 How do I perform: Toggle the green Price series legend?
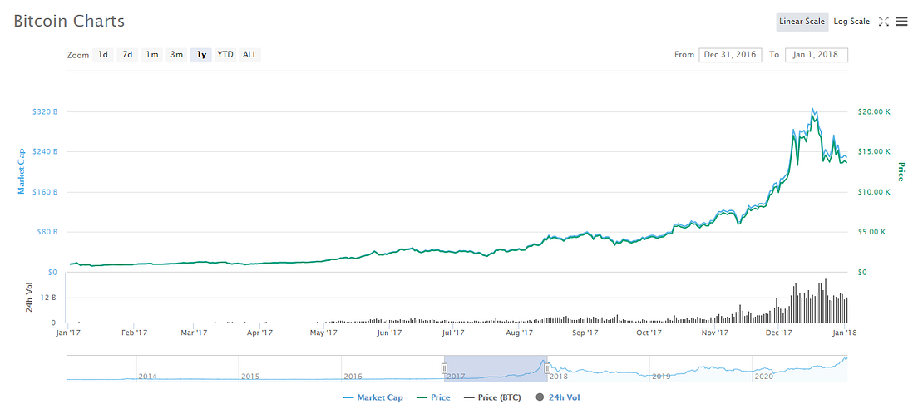[x=434, y=398]
